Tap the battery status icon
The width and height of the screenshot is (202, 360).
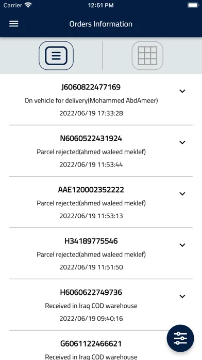pyautogui.click(x=193, y=5)
